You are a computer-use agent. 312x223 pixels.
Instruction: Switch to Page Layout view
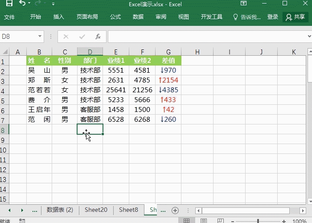204,221
